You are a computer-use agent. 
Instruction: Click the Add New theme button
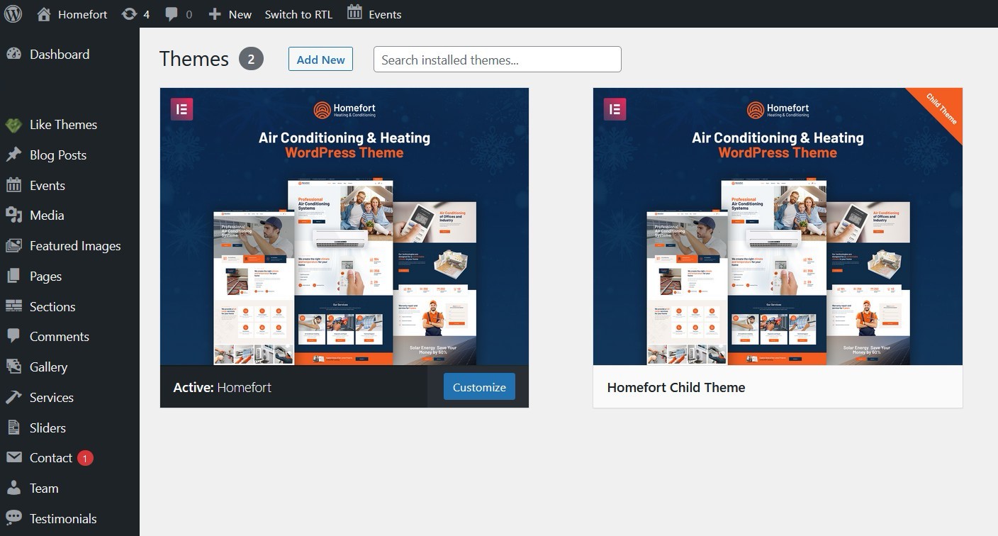[x=320, y=60]
